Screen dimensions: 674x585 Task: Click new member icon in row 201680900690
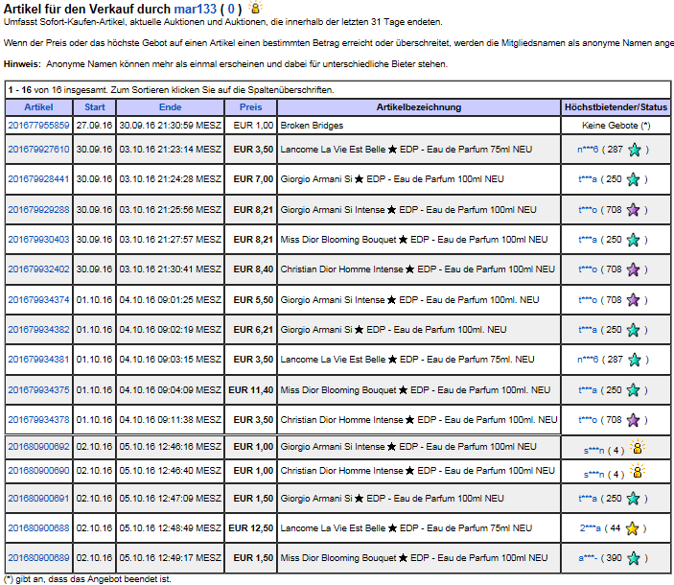coord(638,471)
